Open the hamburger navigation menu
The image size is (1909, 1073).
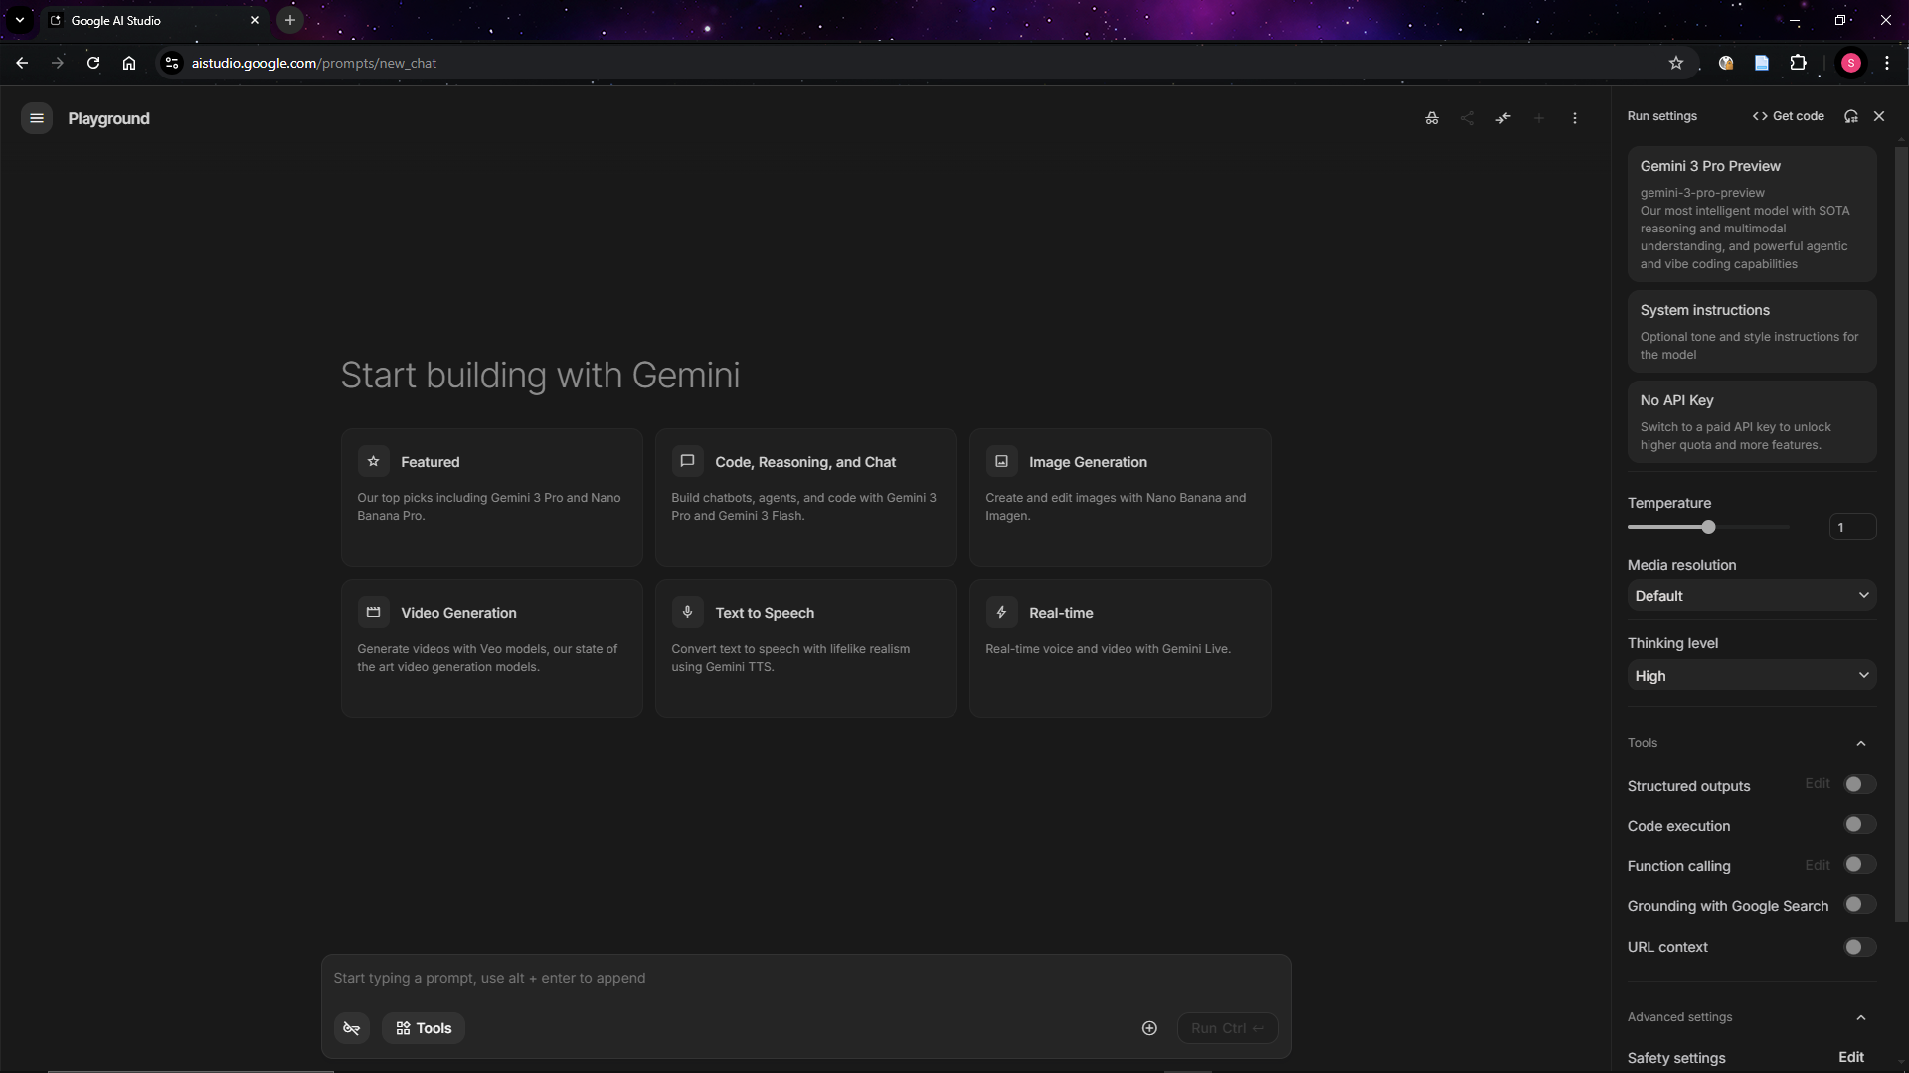click(37, 118)
